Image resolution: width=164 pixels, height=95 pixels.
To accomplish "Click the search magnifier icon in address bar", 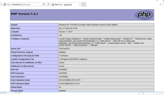I will point(43,4).
